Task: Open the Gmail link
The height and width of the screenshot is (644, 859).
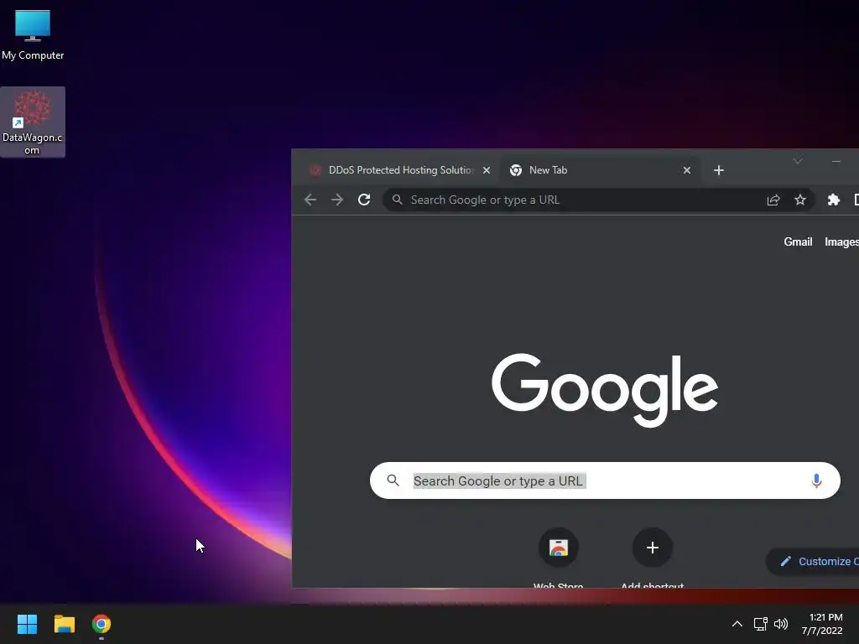Action: (x=798, y=242)
